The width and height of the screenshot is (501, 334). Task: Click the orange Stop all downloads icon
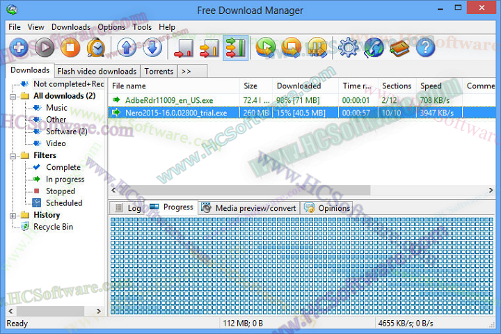291,48
